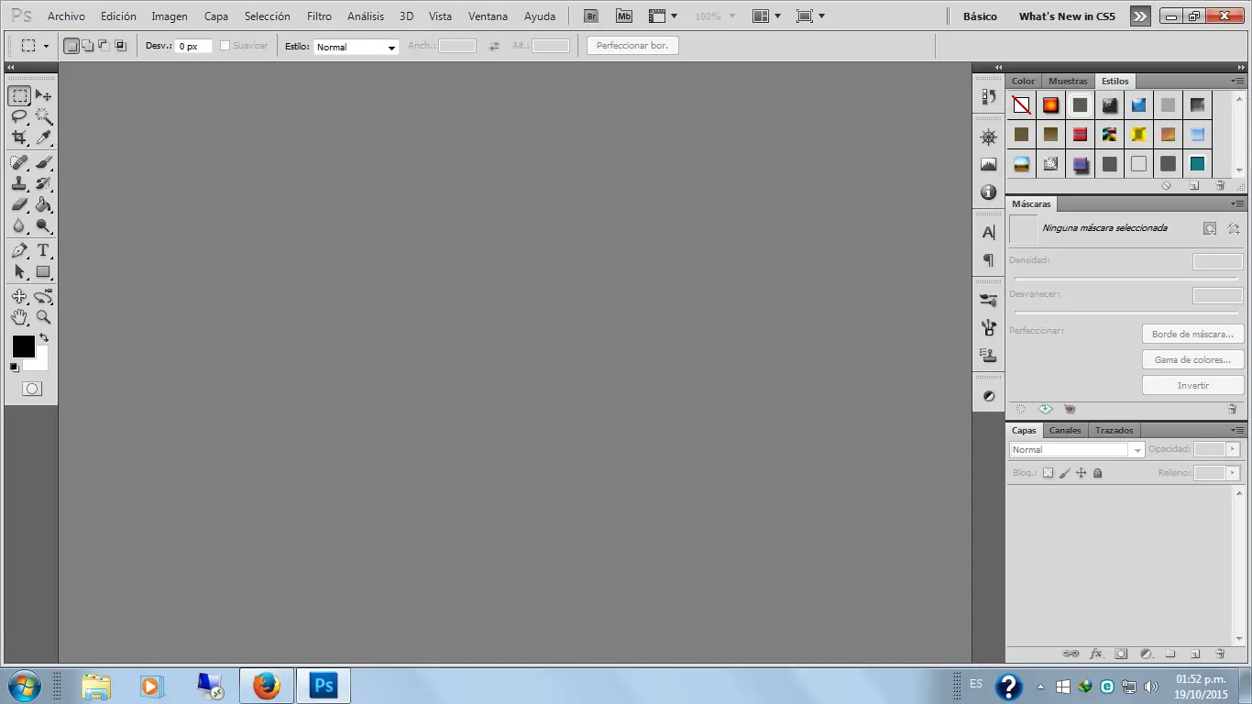
Task: Select the Eraser tool
Action: tap(19, 204)
